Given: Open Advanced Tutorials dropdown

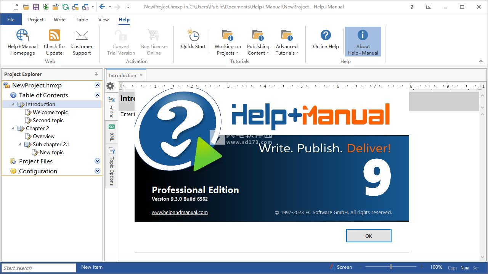Looking at the screenshot, I should pos(287,42).
